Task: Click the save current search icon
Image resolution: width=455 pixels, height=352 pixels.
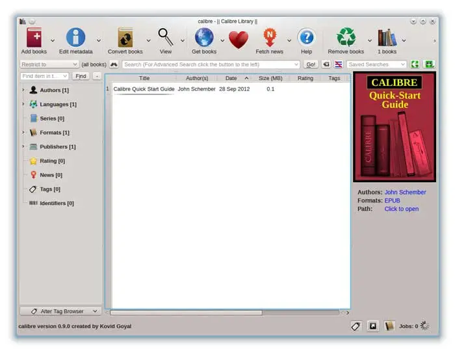Action: (x=429, y=64)
